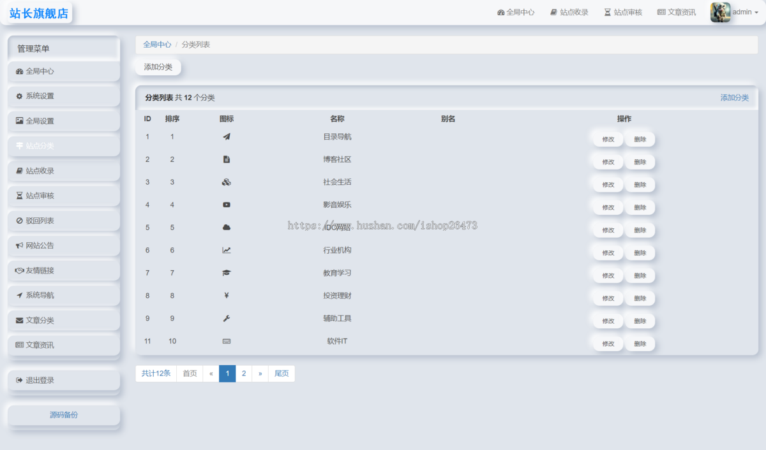
Task: Click 修改 in the cloud icon row
Action: [608, 230]
